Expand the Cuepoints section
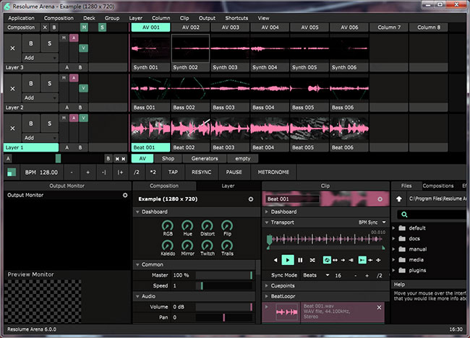Viewport: 470px width, 338px height. point(267,286)
